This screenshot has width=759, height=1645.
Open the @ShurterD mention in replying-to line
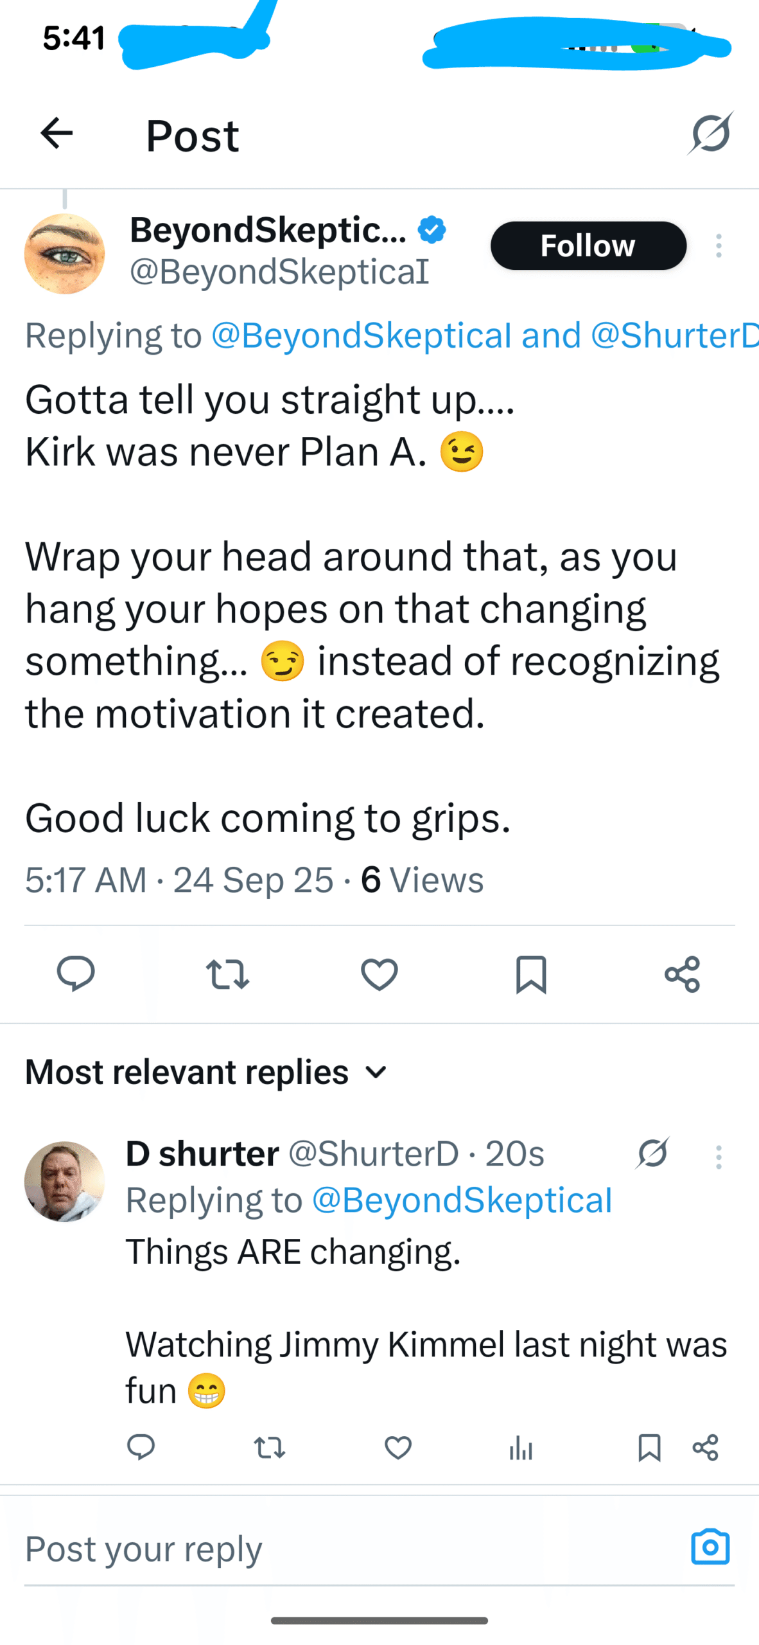(x=673, y=335)
